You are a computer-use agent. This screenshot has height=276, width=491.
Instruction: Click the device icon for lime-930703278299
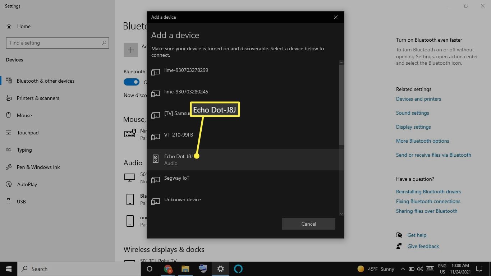[x=156, y=72]
